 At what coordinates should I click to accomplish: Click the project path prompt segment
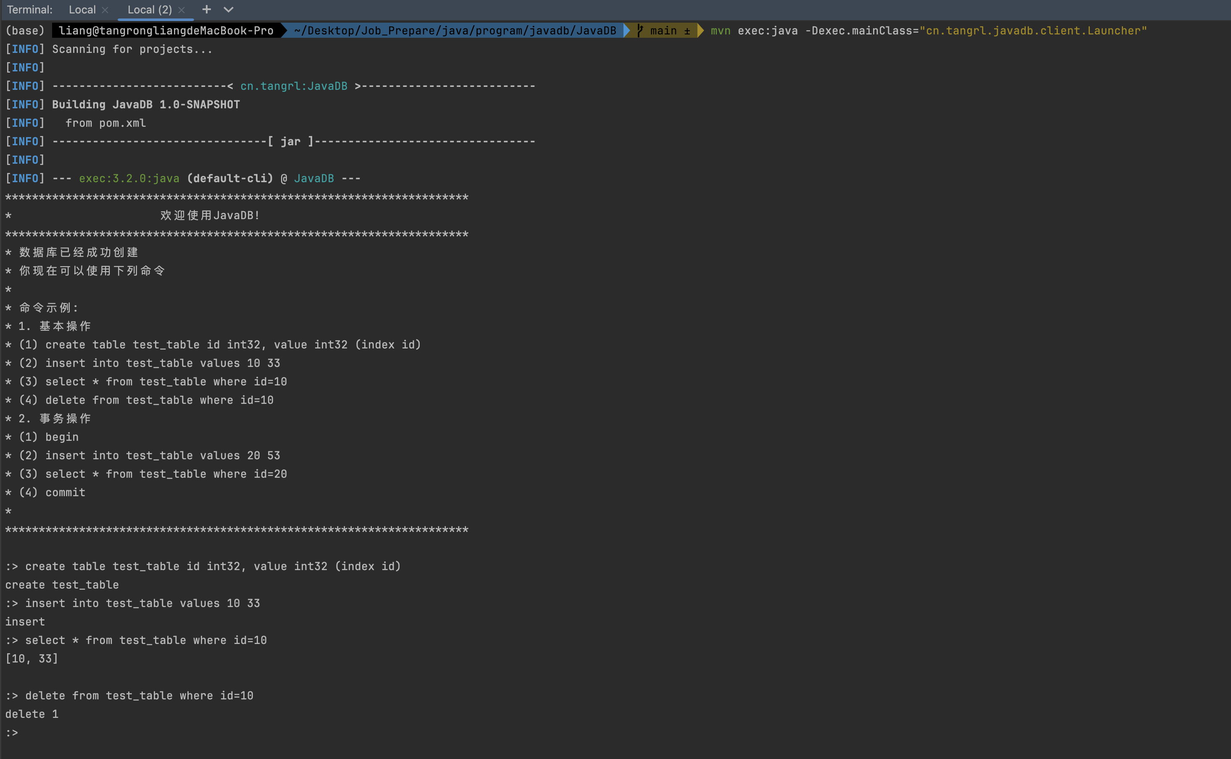(x=455, y=31)
